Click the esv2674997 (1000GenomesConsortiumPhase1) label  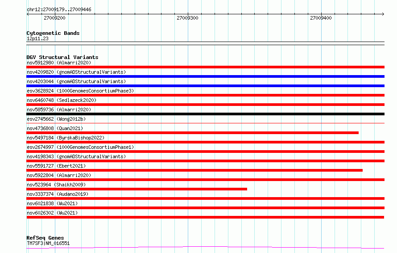tap(80, 147)
